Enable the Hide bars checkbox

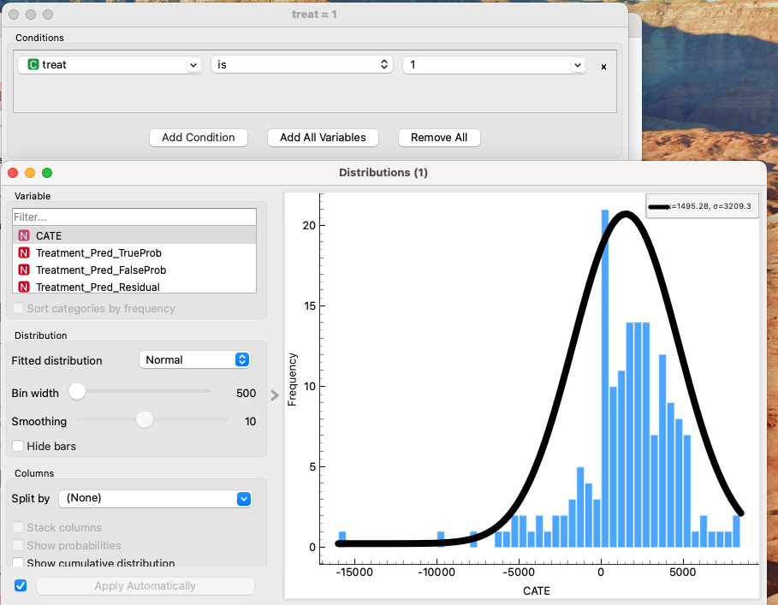[x=19, y=446]
